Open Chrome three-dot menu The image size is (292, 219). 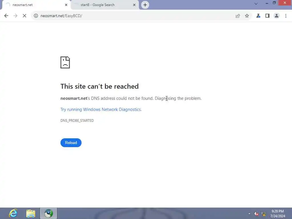click(x=286, y=16)
